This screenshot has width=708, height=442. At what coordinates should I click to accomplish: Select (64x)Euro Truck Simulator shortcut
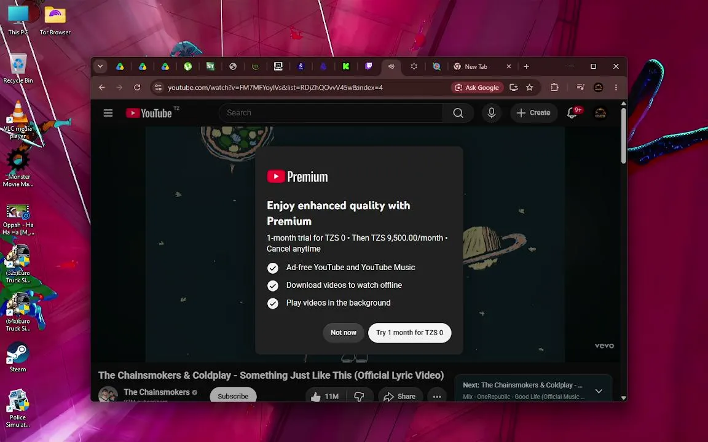18,312
